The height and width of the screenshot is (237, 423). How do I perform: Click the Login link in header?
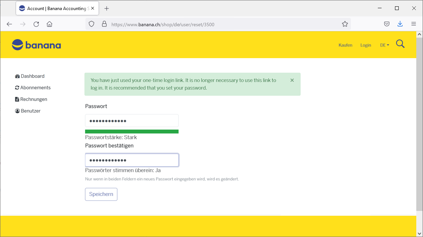(366, 45)
